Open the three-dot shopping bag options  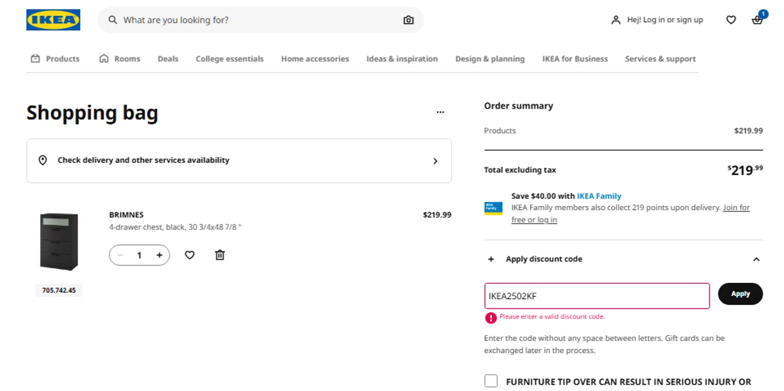pyautogui.click(x=440, y=112)
